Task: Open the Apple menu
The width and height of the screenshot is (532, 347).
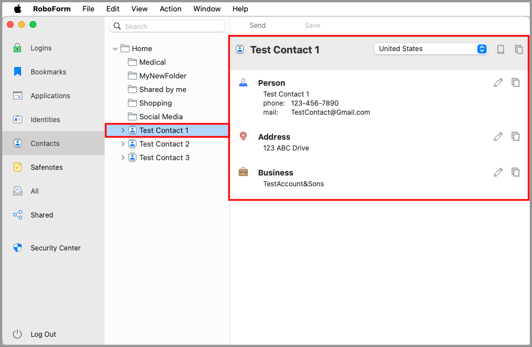Action: point(18,9)
